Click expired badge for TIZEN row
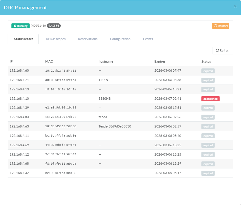 click(x=208, y=80)
